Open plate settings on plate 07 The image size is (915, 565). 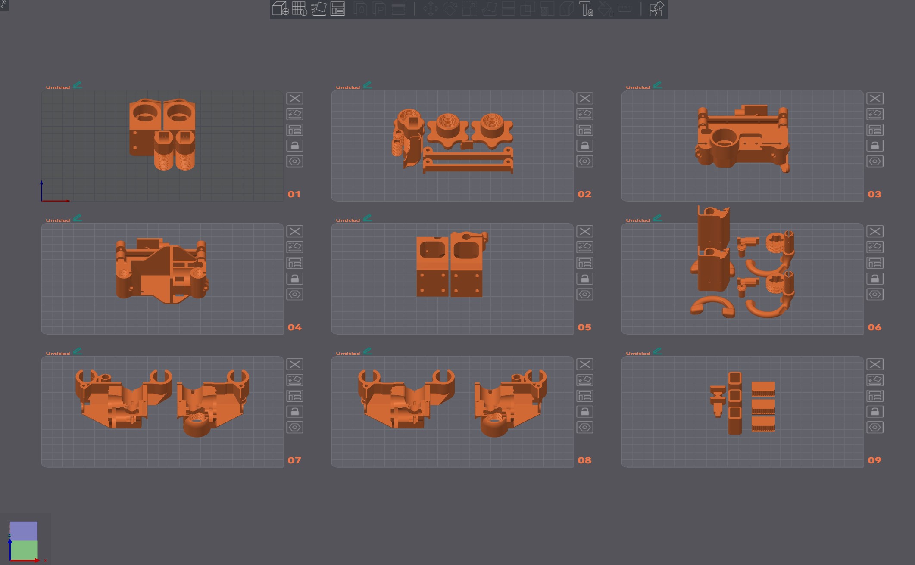295,427
